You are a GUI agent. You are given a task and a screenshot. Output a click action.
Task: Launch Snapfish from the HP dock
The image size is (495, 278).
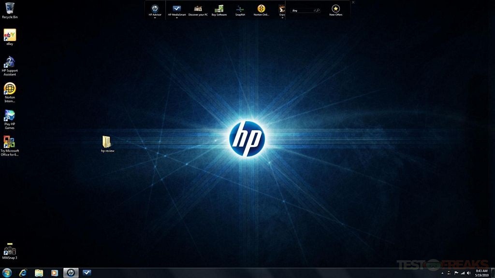pos(240,9)
